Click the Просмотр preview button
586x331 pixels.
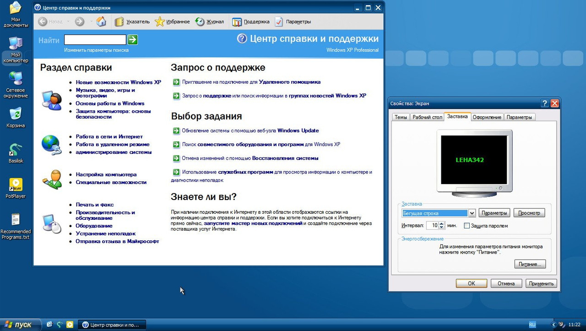529,213
